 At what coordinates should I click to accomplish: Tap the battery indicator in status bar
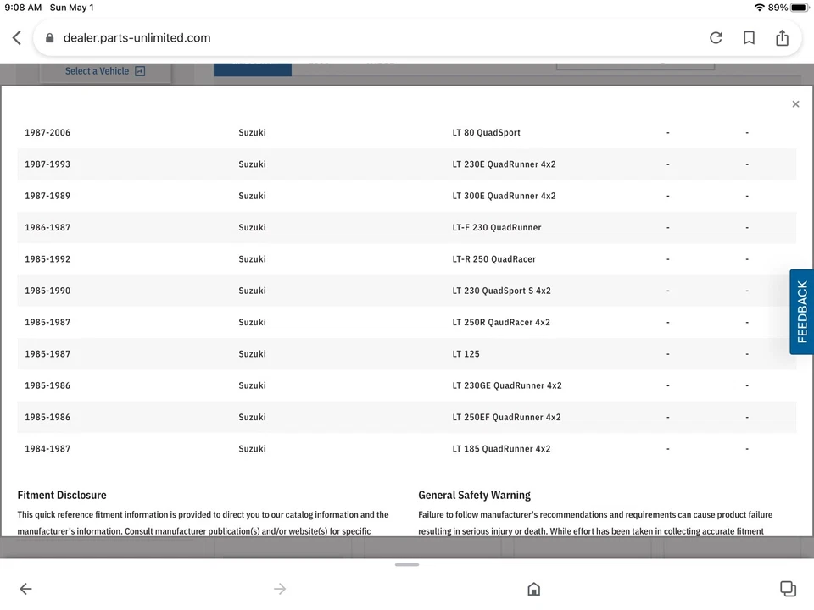(x=800, y=8)
